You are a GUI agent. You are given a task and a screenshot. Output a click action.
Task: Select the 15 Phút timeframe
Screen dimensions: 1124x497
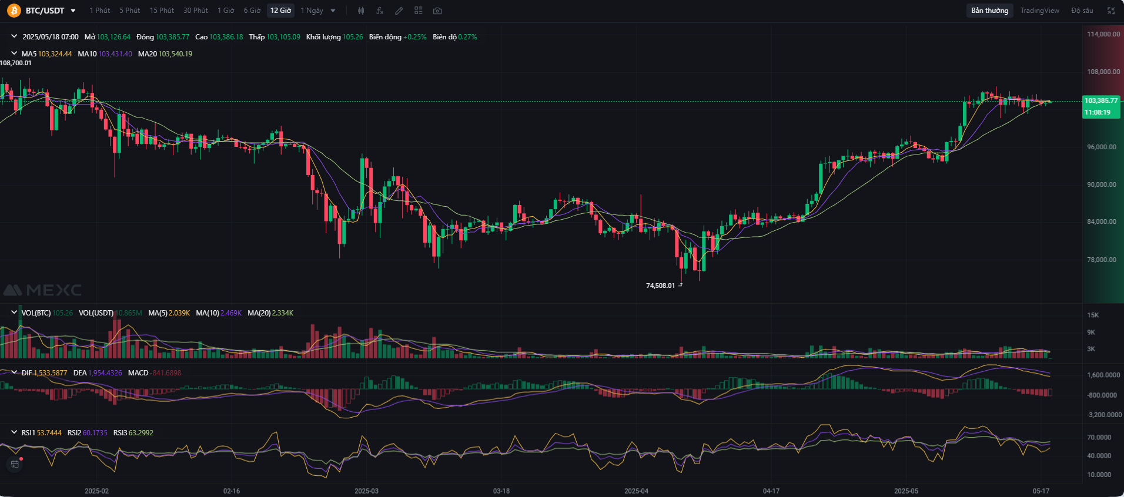[x=162, y=11]
